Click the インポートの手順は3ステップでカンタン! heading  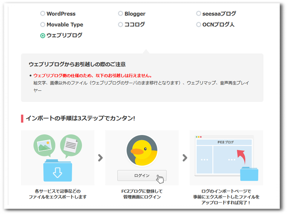80,118
